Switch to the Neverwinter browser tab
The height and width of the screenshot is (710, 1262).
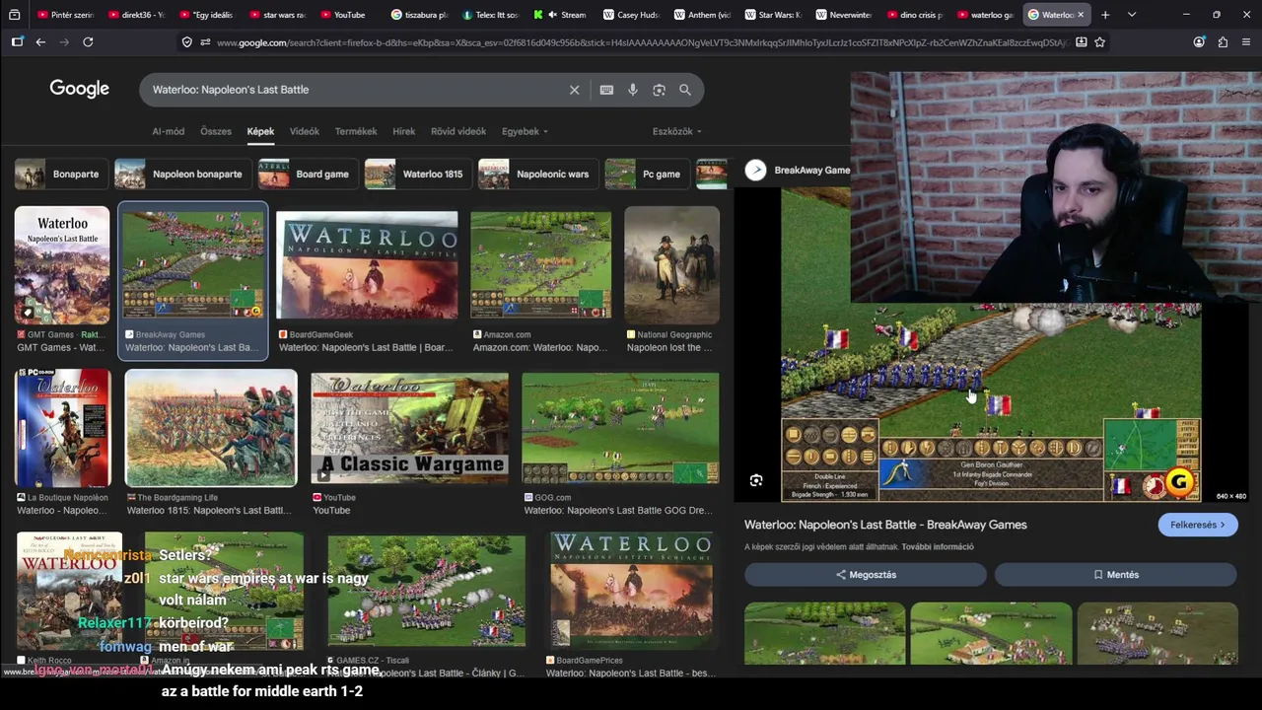(845, 15)
